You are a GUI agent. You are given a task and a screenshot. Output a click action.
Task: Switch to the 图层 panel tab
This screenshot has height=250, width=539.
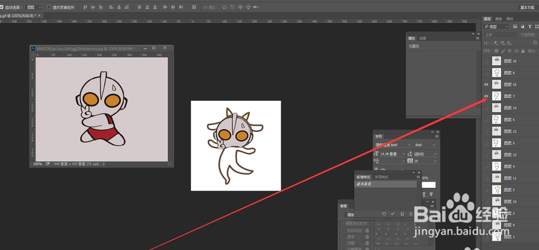click(x=488, y=18)
